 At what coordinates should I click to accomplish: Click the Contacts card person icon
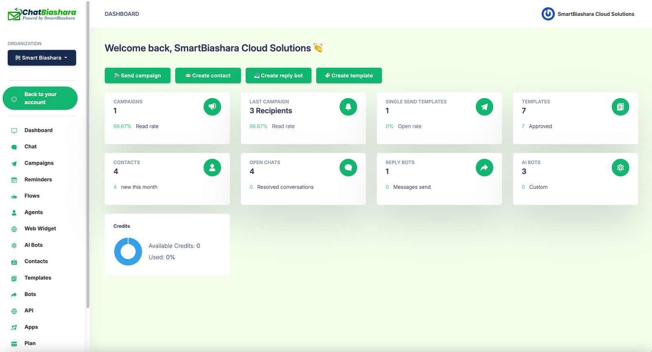click(x=212, y=167)
